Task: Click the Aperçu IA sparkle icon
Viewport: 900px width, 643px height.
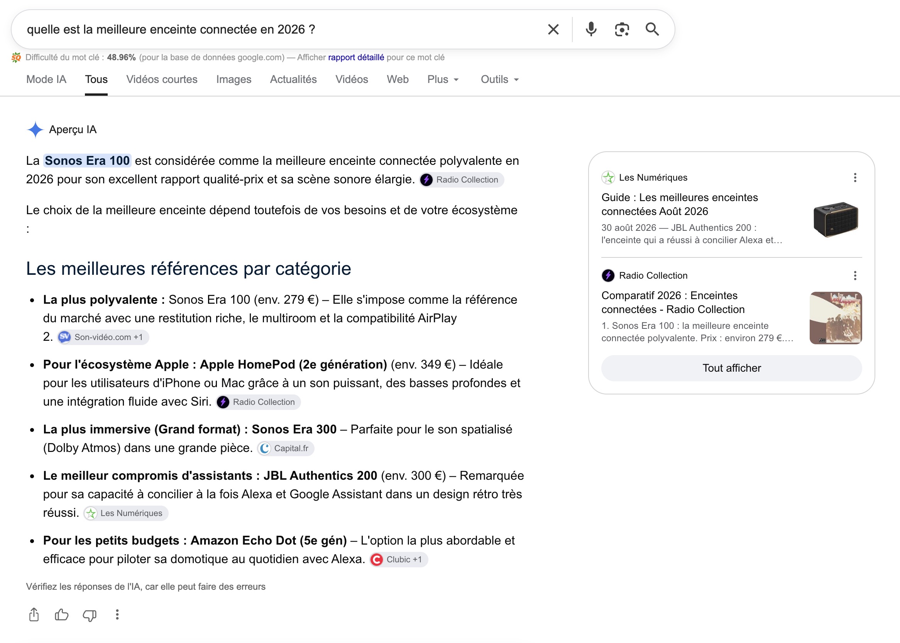Action: 35,129
